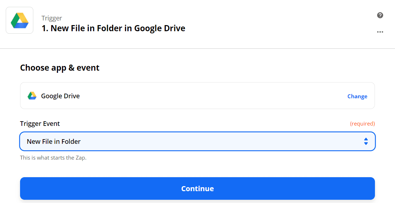Image resolution: width=395 pixels, height=203 pixels.
Task: Click the 'Trigger' label above the step title
Action: (52, 18)
